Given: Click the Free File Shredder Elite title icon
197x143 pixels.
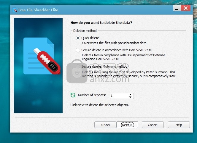Looking at the screenshot, I should (15, 10).
